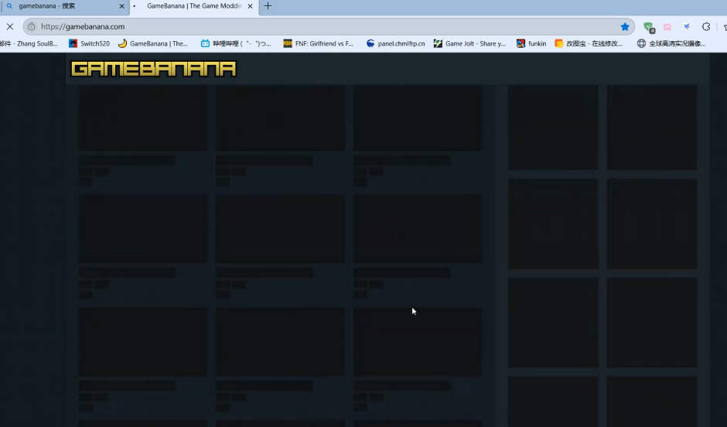The height and width of the screenshot is (427, 727).
Task: Open the Switch520 bookmark
Action: (x=89, y=43)
